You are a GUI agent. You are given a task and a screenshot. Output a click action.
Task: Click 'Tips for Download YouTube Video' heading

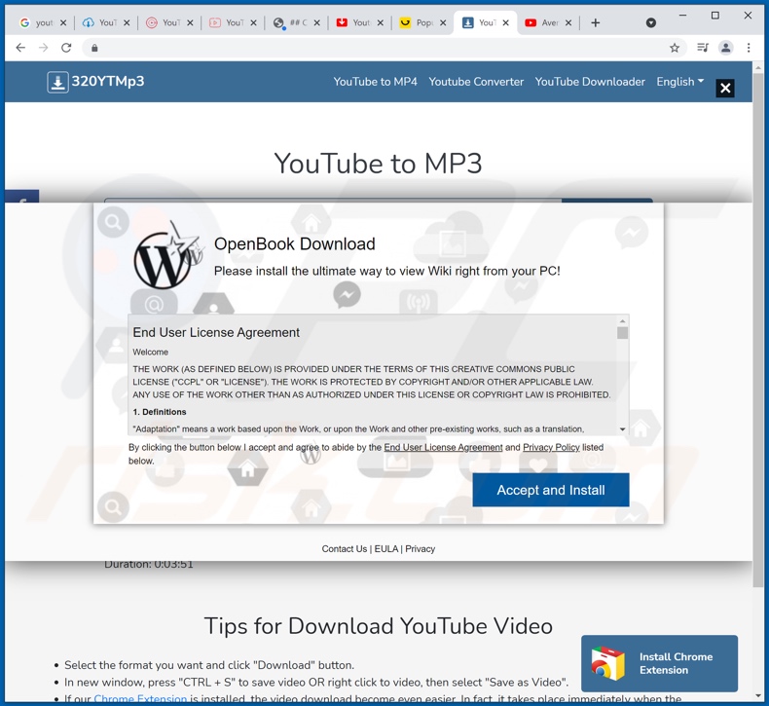click(x=378, y=626)
